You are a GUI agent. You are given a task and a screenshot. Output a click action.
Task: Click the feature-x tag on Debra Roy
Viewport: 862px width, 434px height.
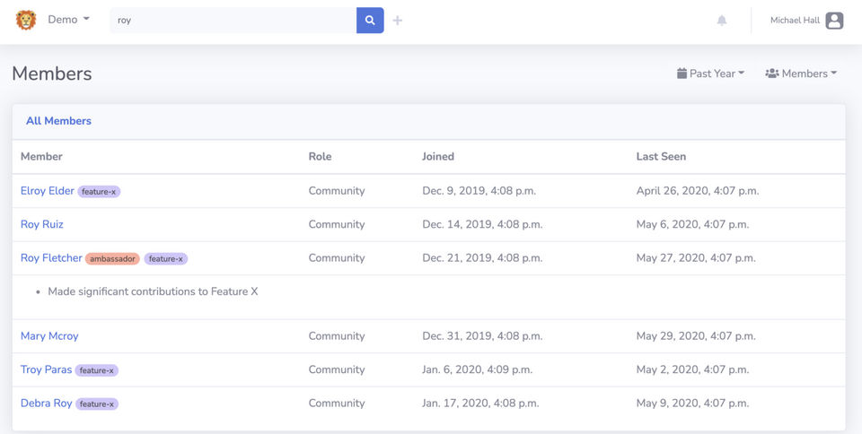[x=97, y=404]
